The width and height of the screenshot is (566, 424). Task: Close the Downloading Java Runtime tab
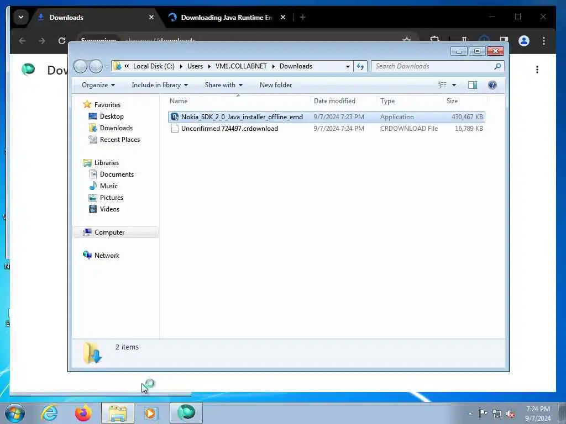pos(283,17)
